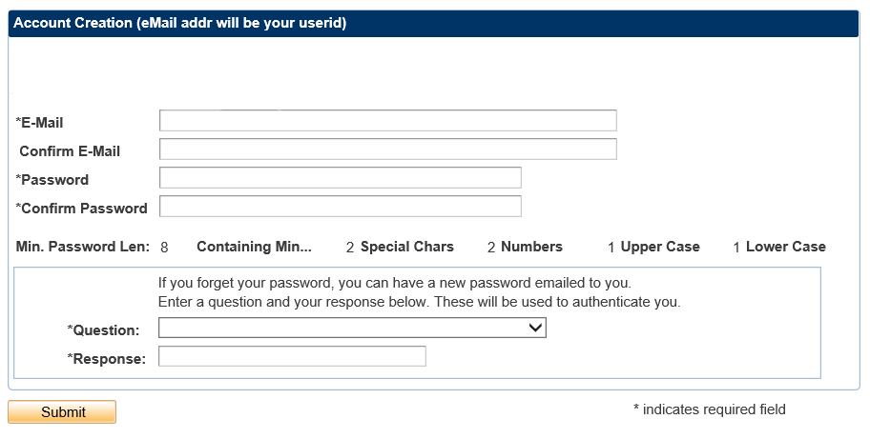Open the security Question dropdown
Image resolution: width=870 pixels, height=439 pixels.
[352, 329]
